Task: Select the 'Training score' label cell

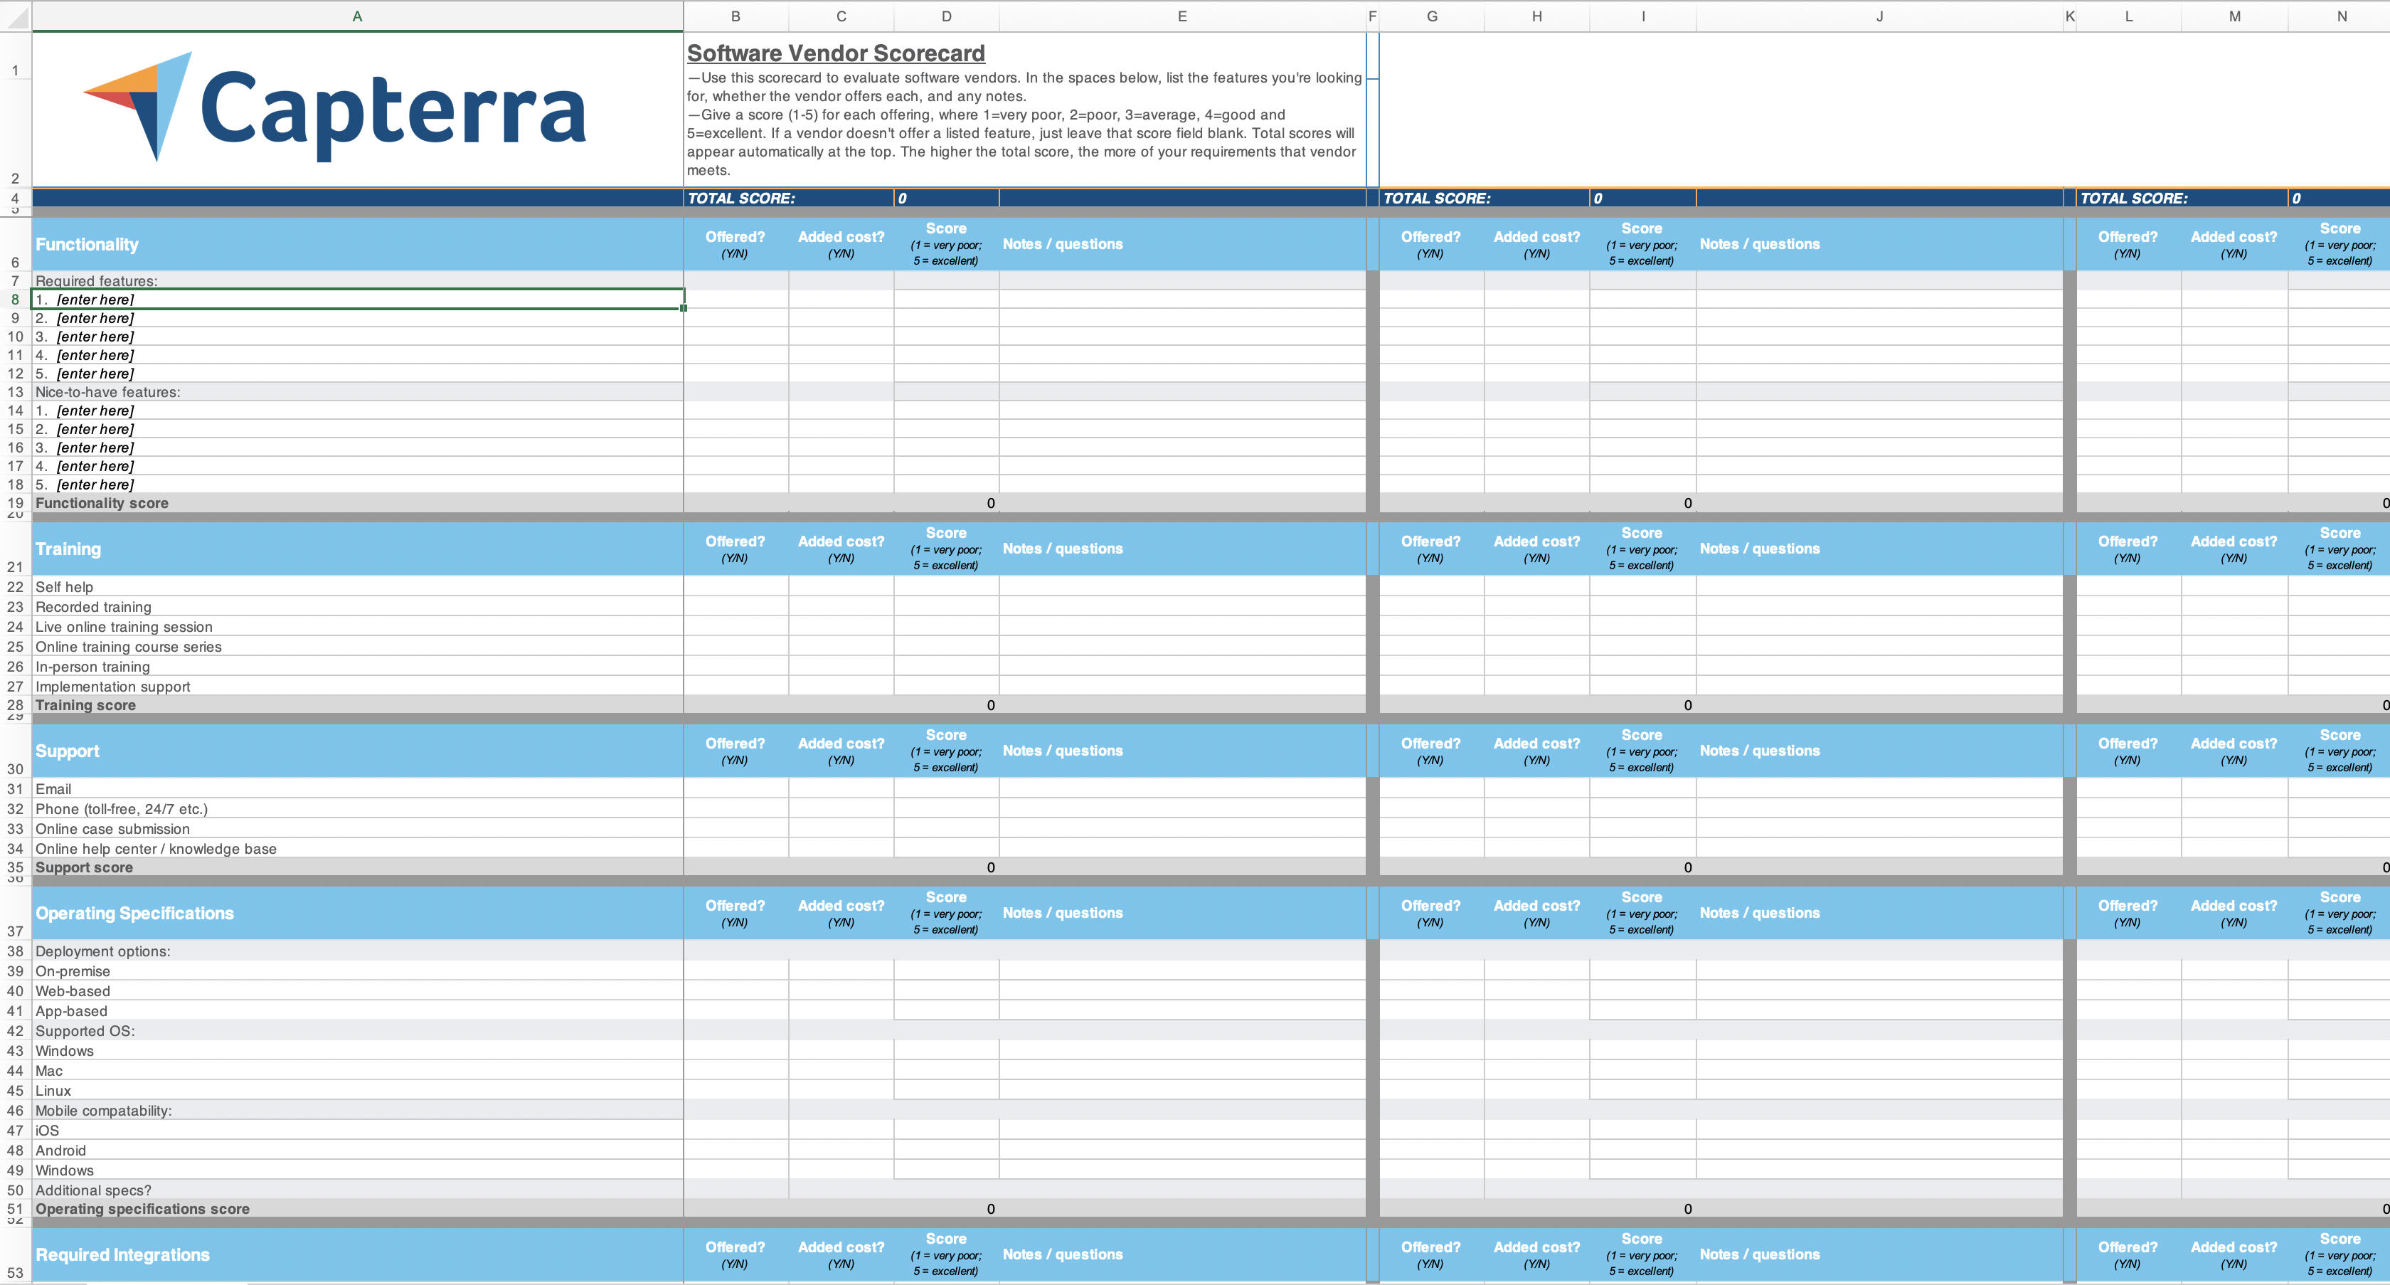Action: [x=357, y=705]
